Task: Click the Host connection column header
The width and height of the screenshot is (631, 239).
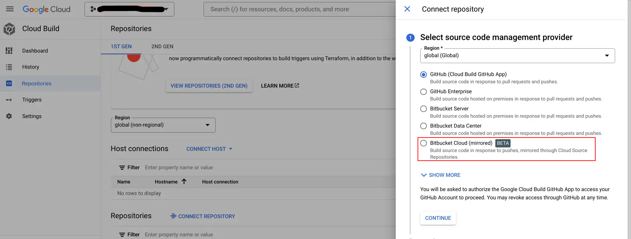Action: pyautogui.click(x=220, y=182)
